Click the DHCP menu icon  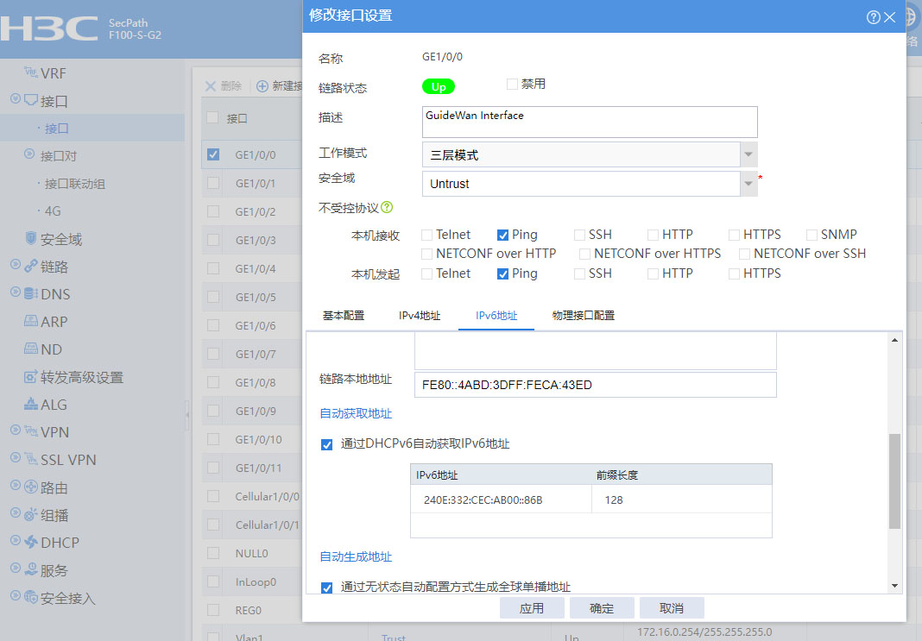click(x=30, y=542)
